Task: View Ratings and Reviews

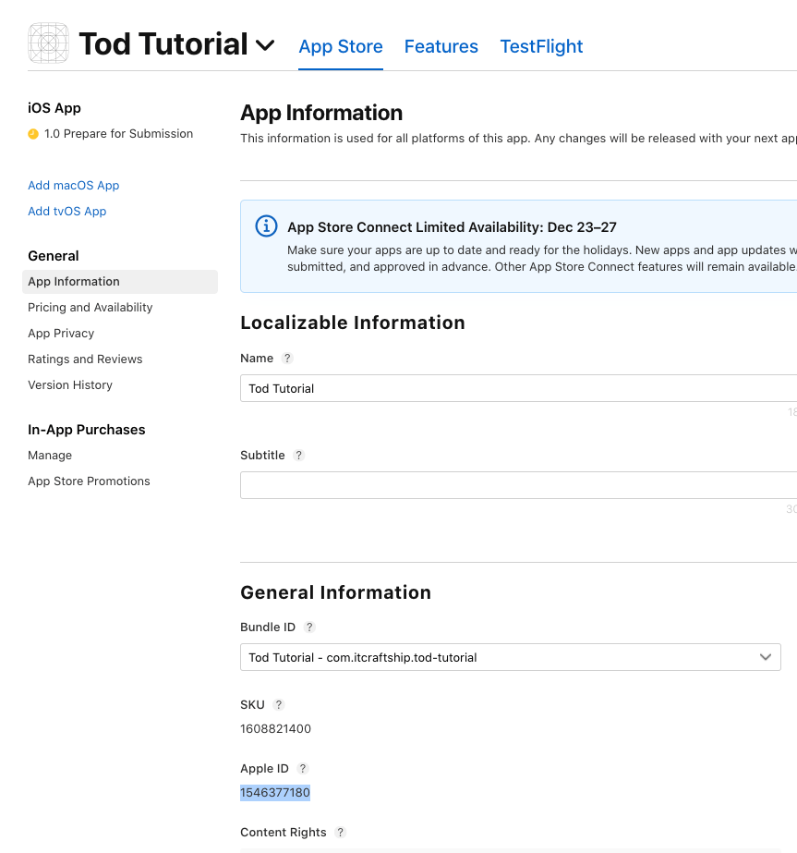Action: click(85, 359)
